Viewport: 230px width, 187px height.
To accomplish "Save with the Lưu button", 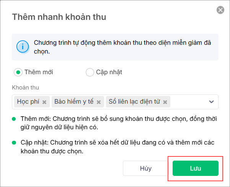I will tap(195, 168).
